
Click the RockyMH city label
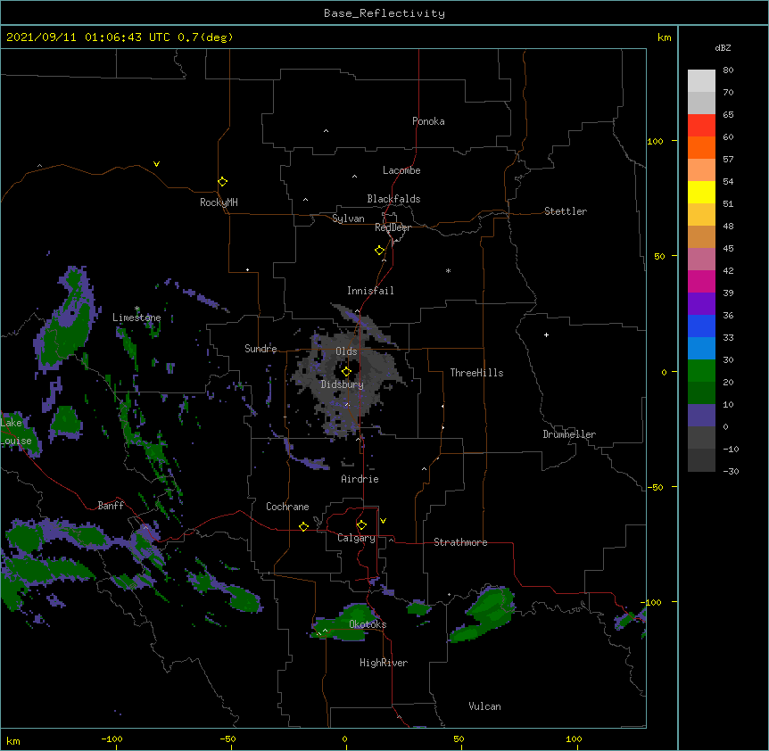219,202
